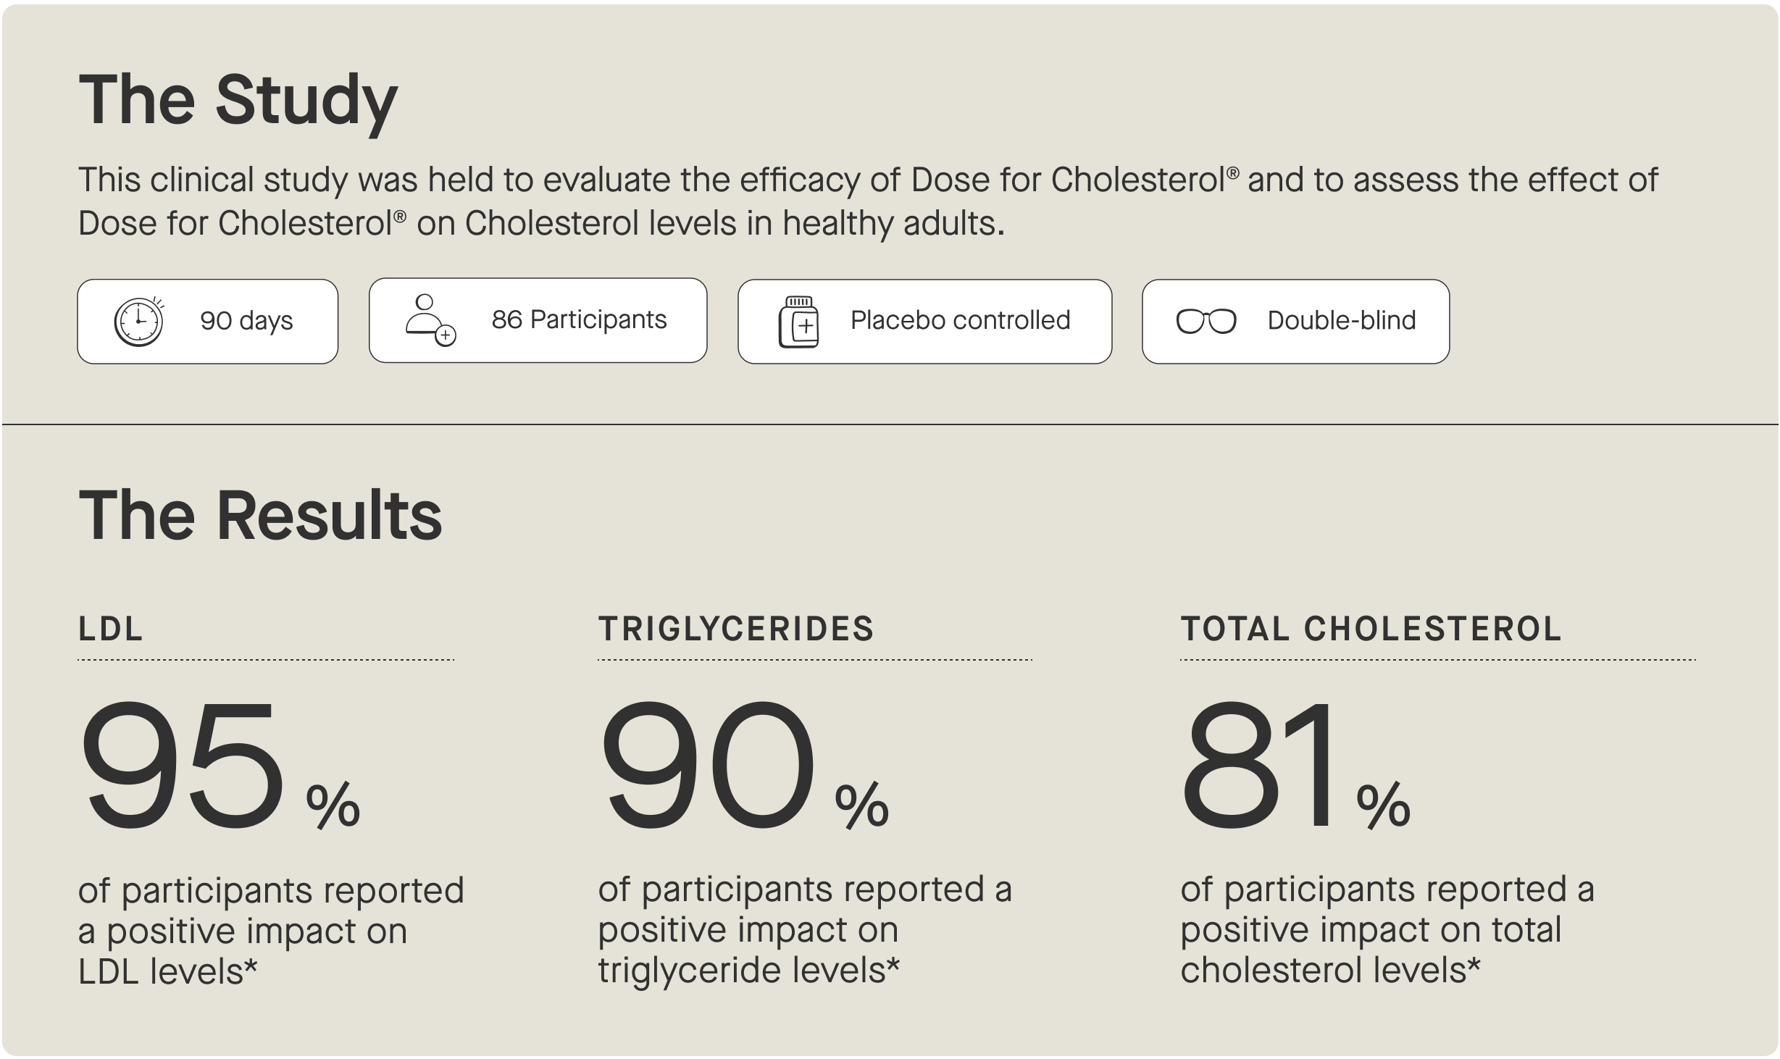Click the TOTAL CHOLESTEROL column label

[1371, 629]
